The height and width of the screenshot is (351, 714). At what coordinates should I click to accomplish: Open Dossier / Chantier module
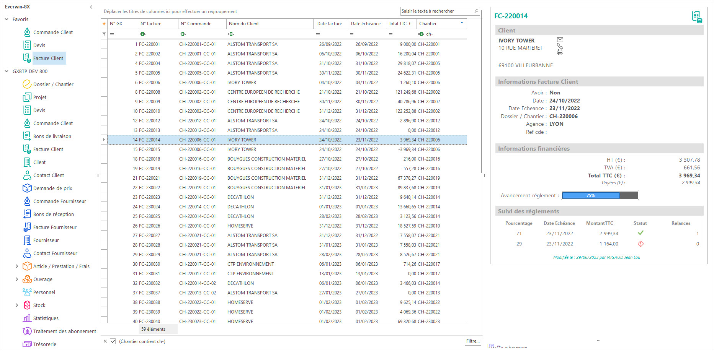(x=53, y=84)
